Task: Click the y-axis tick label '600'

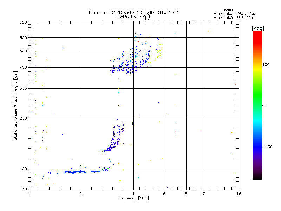Action: click(23, 38)
